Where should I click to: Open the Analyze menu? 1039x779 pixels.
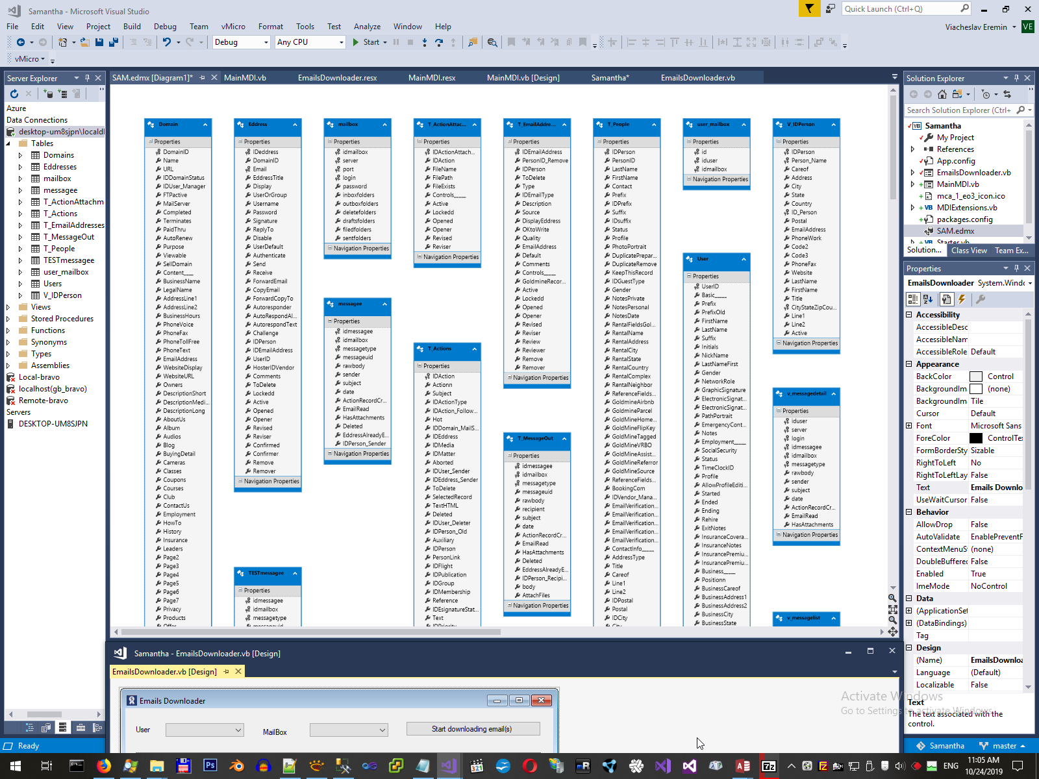click(367, 27)
